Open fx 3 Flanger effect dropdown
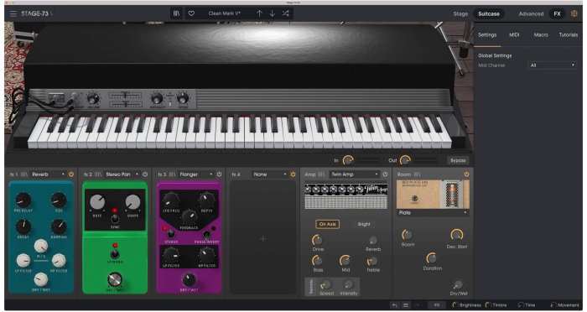Image resolution: width=587 pixels, height=312 pixels. point(195,174)
